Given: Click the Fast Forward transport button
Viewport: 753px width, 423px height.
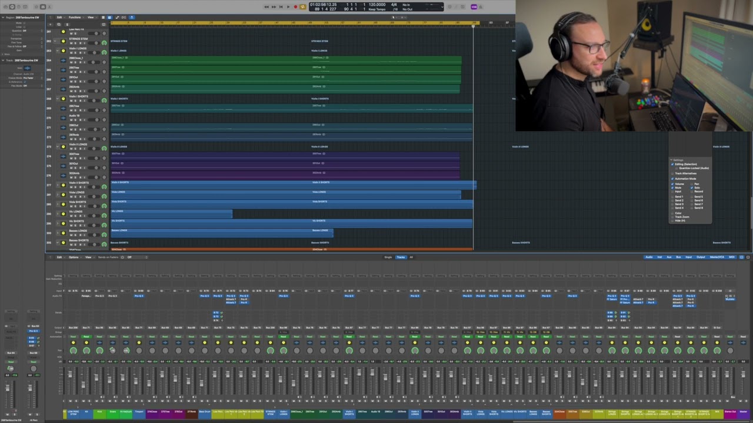Looking at the screenshot, I should click(x=274, y=7).
